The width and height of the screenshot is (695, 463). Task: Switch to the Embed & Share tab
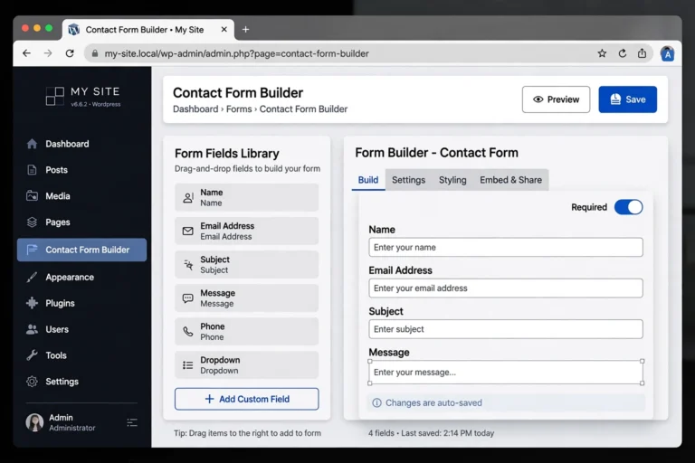tap(510, 180)
